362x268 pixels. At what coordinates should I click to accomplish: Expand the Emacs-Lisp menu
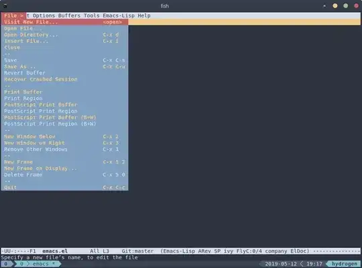119,15
